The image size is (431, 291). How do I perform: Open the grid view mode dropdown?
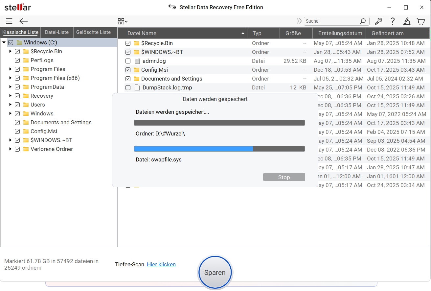pos(123,21)
